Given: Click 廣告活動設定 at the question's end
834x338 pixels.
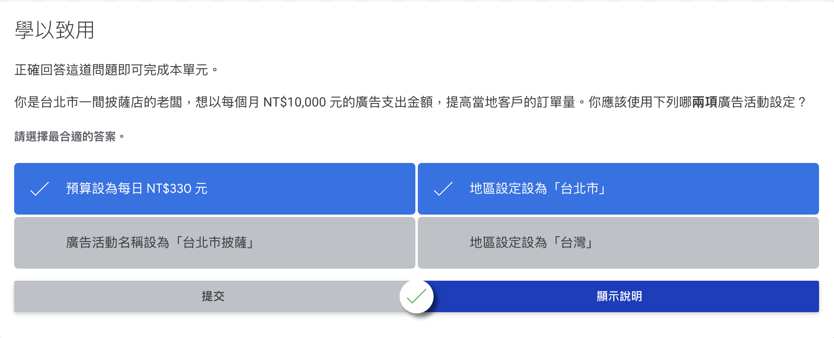Looking at the screenshot, I should (756, 102).
